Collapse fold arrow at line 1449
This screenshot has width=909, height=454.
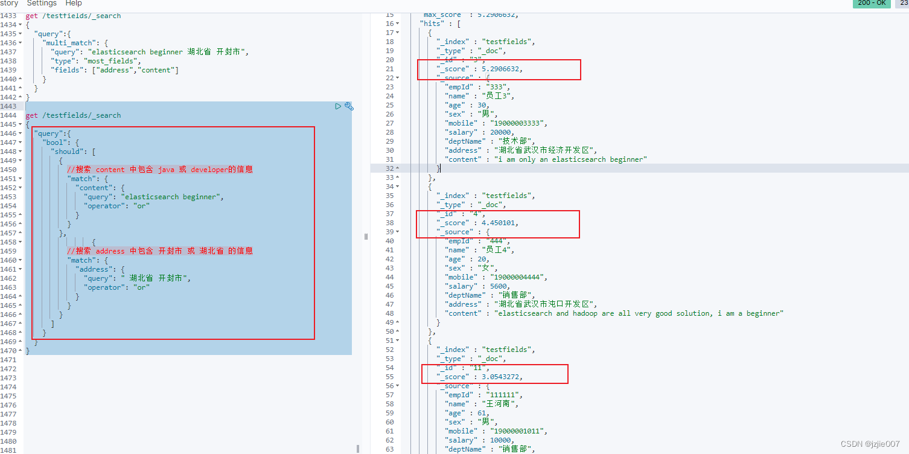point(21,161)
